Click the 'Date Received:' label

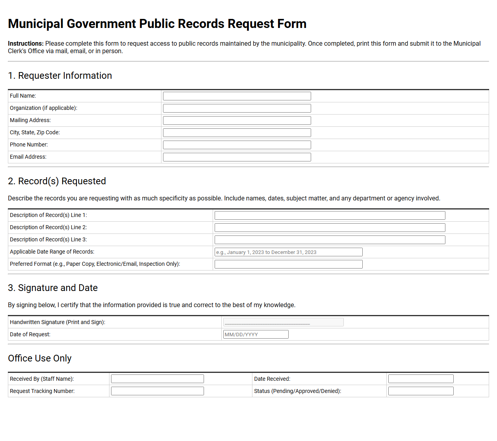tap(272, 379)
